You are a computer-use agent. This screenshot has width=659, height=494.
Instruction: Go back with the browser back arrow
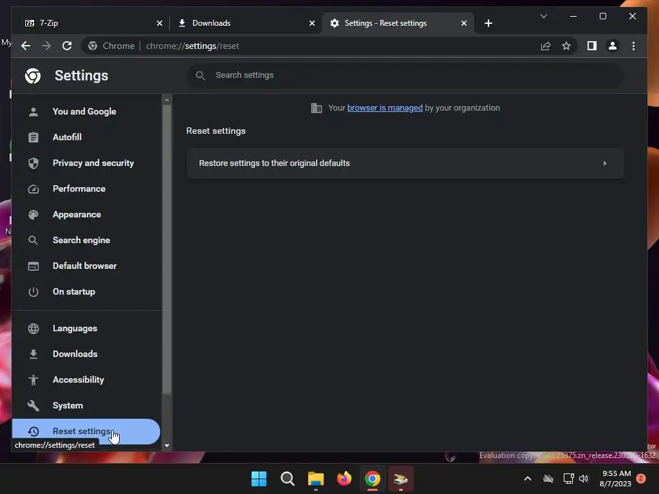(26, 46)
